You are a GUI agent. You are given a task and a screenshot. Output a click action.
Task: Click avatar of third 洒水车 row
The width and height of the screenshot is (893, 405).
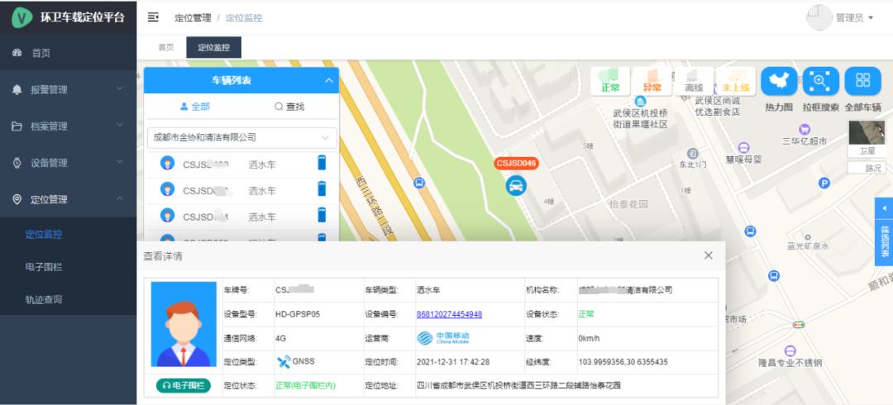tap(167, 216)
